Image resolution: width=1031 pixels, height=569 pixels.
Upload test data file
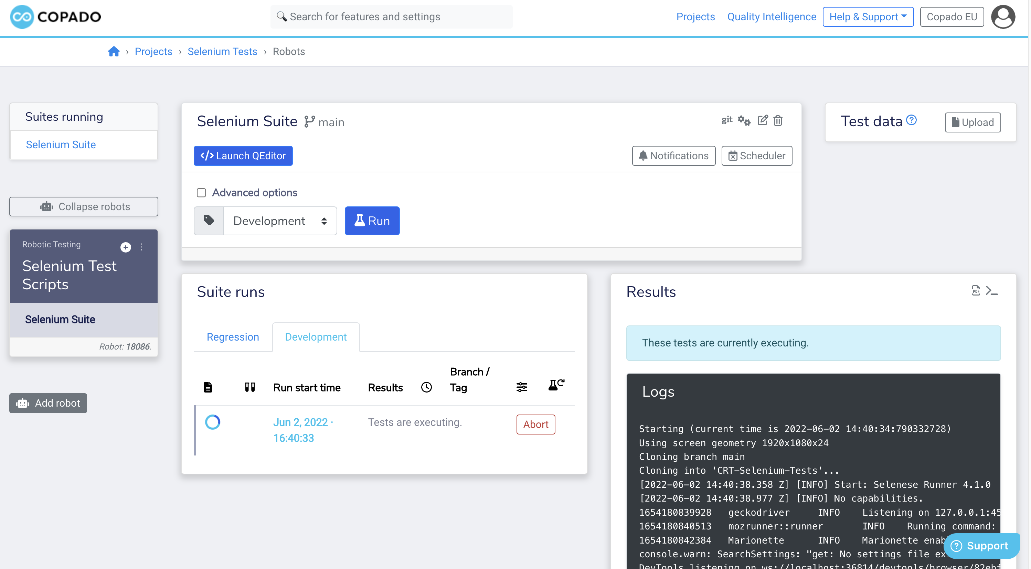click(972, 122)
